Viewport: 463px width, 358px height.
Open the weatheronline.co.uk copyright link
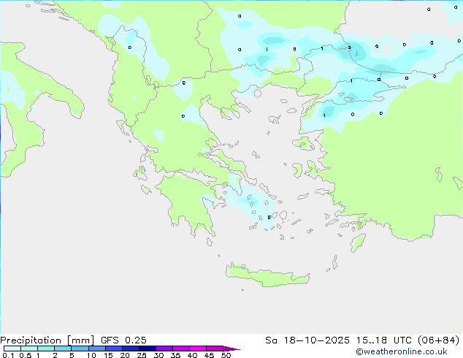(x=402, y=351)
